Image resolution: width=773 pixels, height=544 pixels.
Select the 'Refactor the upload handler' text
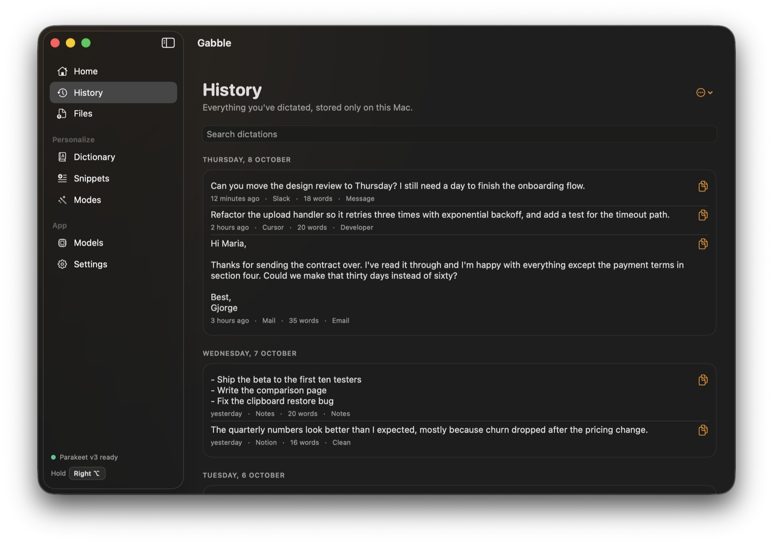pyautogui.click(x=440, y=215)
